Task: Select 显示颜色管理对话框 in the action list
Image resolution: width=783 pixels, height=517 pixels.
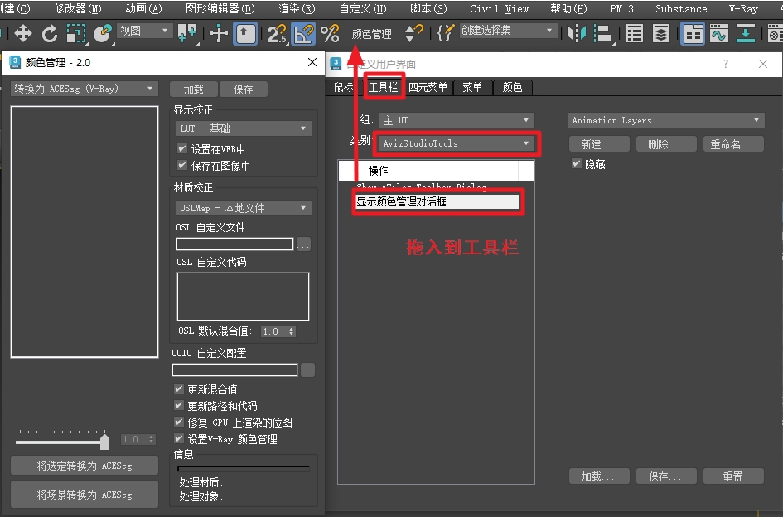Action: (437, 202)
